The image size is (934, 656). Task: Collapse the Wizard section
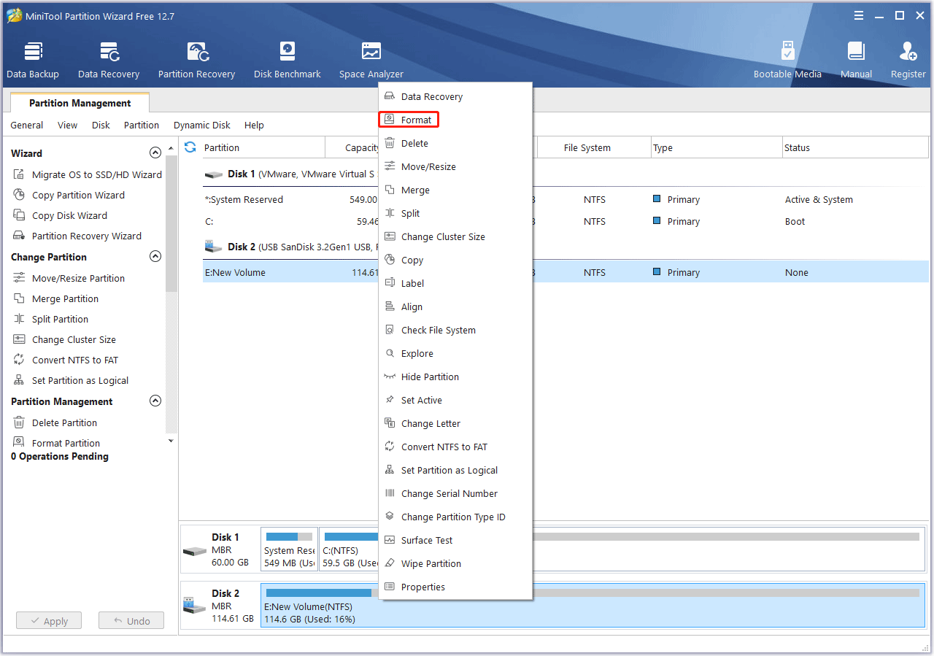(155, 153)
